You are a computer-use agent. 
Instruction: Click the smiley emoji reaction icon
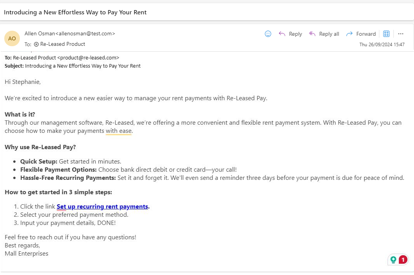pyautogui.click(x=268, y=34)
